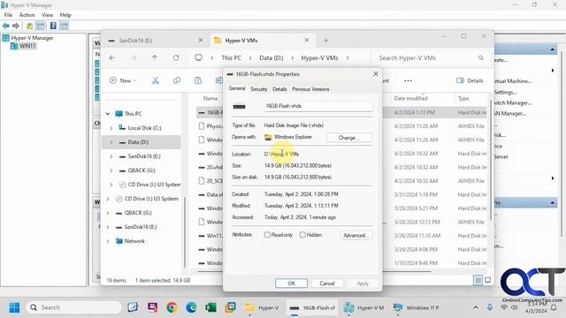Open the View menu in Hyper-V Manager
Viewport: 566px width, 318px height.
[x=47, y=15]
